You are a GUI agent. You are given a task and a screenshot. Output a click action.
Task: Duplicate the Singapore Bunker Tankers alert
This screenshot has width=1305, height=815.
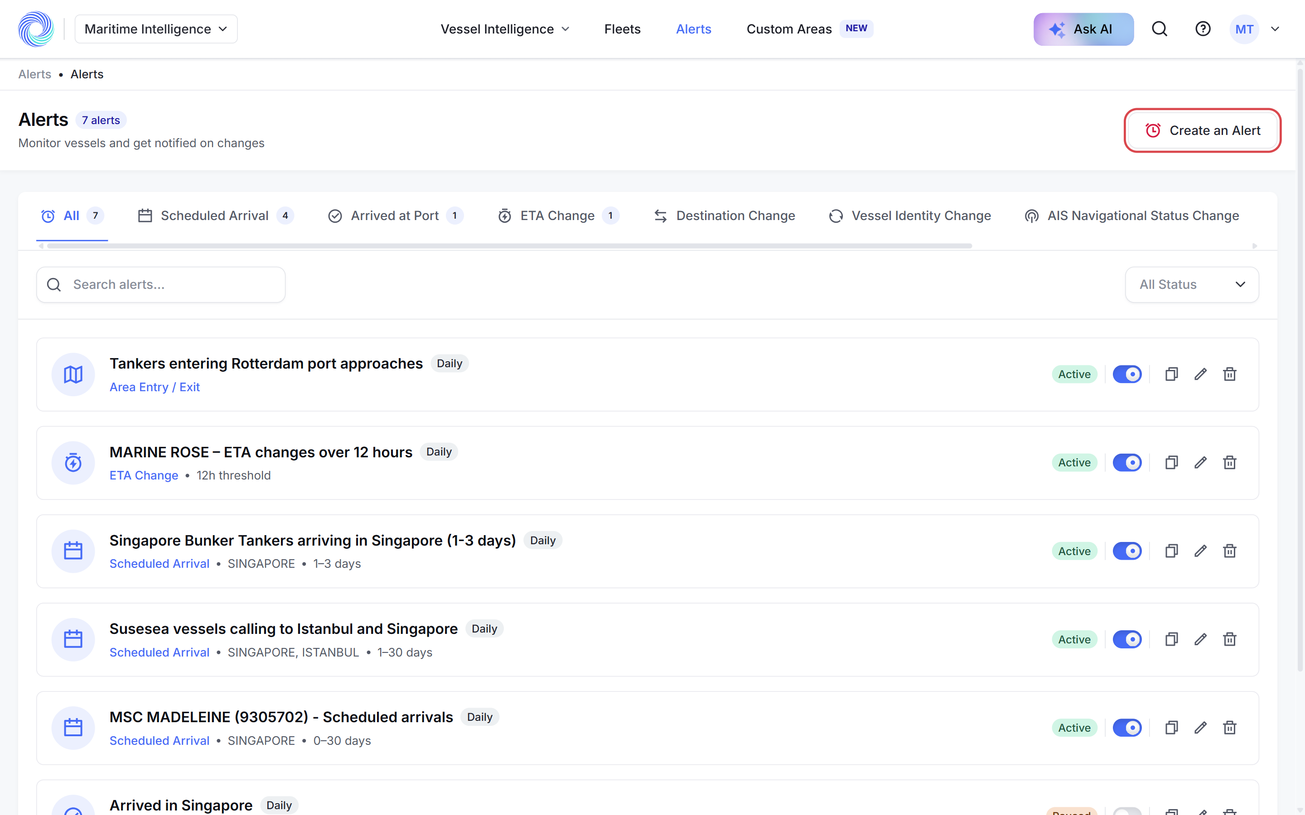(x=1171, y=551)
